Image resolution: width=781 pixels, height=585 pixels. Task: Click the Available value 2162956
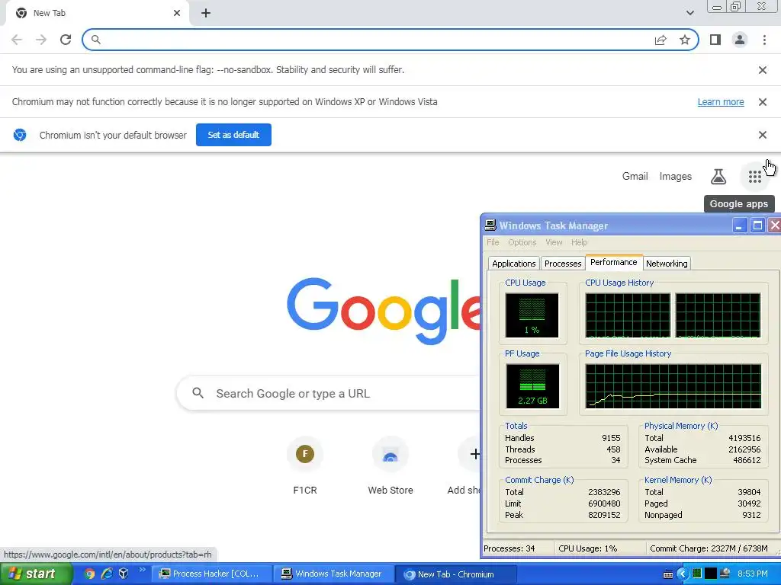tap(744, 449)
